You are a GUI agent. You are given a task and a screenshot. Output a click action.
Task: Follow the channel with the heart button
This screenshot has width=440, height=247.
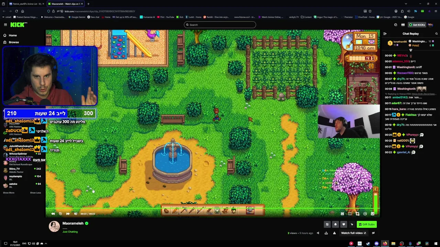point(344,224)
